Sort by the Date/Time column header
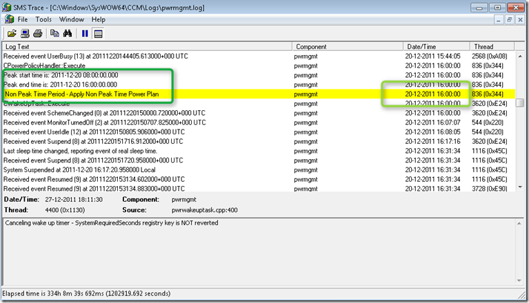This screenshot has height=303, width=529. pos(437,46)
